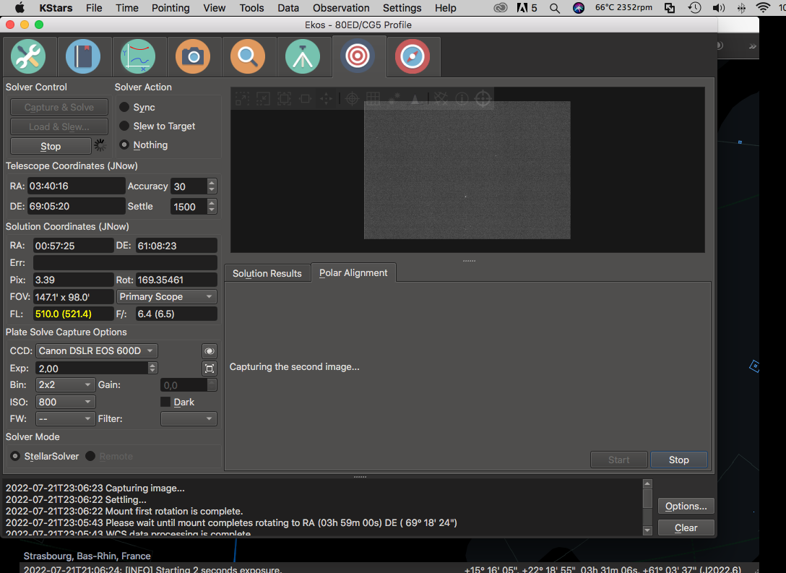The height and width of the screenshot is (573, 786).
Task: Open the CCD Canon DSLR EOS 600D dropdown
Action: 97,351
